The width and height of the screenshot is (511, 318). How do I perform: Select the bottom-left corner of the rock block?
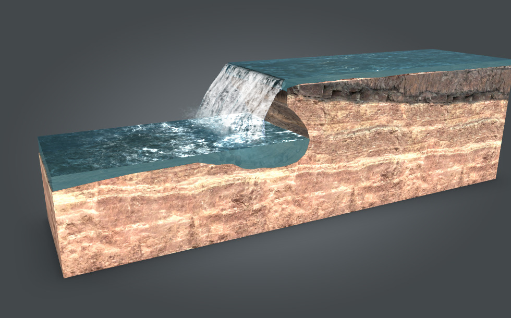tap(64, 276)
